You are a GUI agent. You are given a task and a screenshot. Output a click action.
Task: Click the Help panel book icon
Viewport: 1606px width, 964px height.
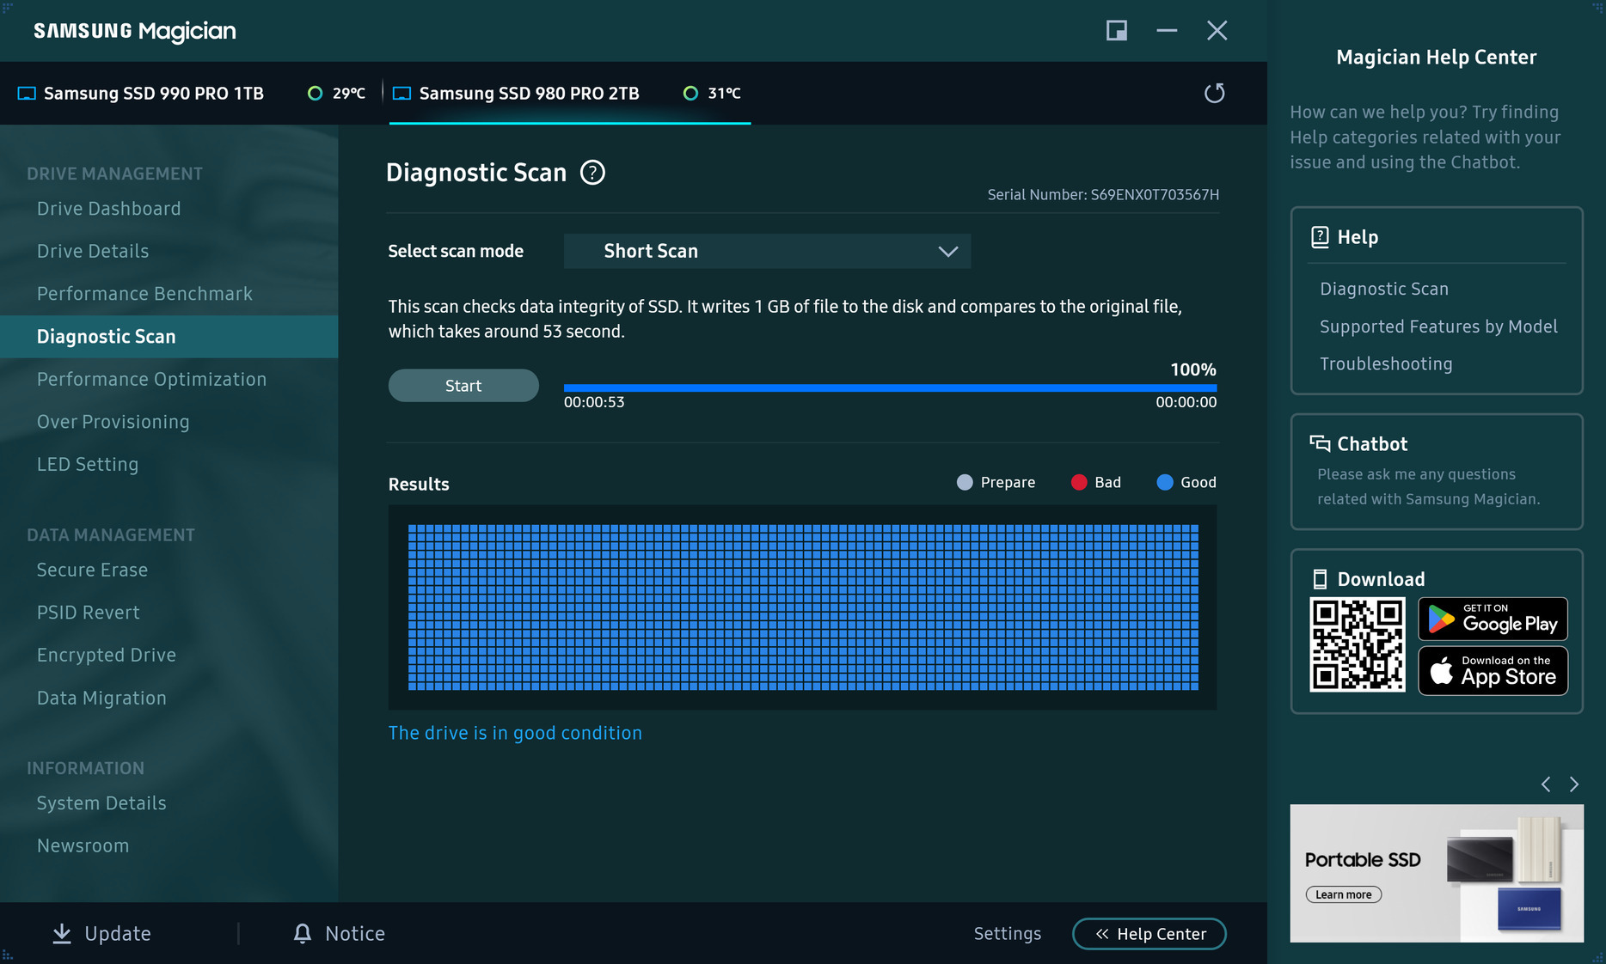1320,237
